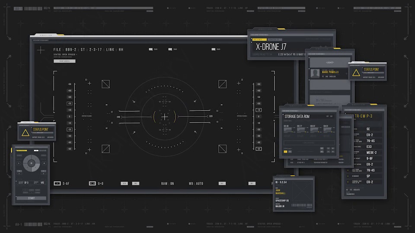This screenshot has width=415, height=233.
Task: Click the boxed +10 mark on the right scale
Action: pyautogui.click(x=259, y=110)
